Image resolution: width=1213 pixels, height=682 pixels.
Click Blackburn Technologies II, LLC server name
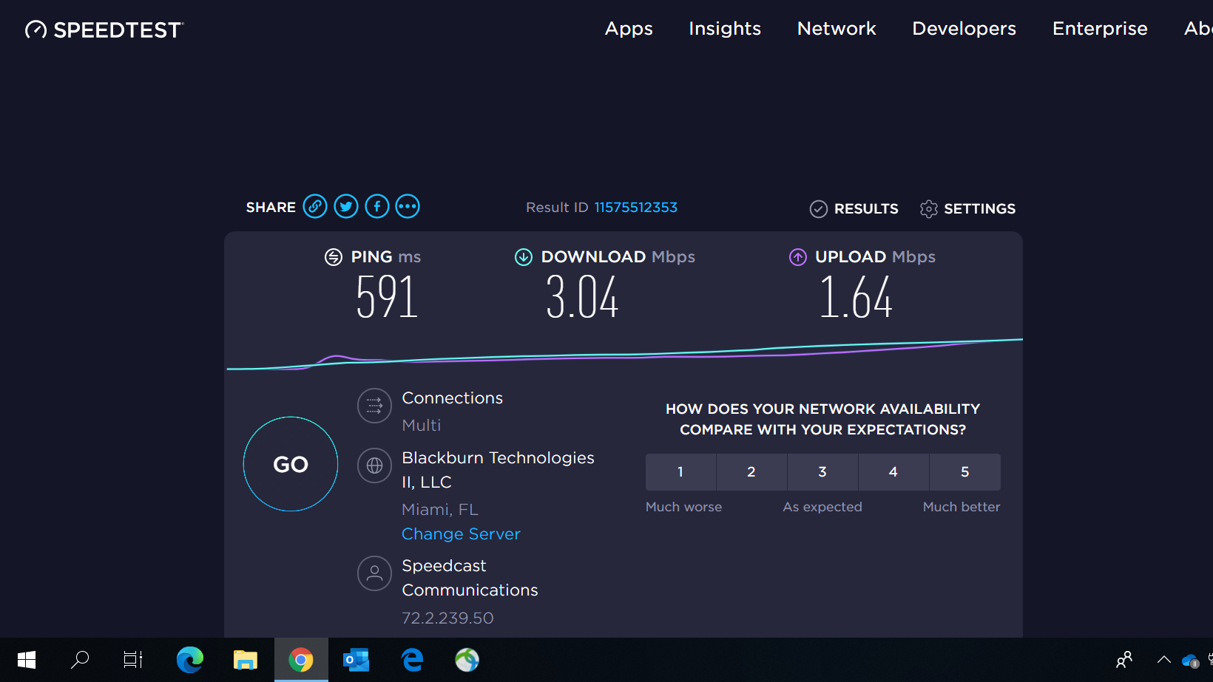[x=498, y=470]
